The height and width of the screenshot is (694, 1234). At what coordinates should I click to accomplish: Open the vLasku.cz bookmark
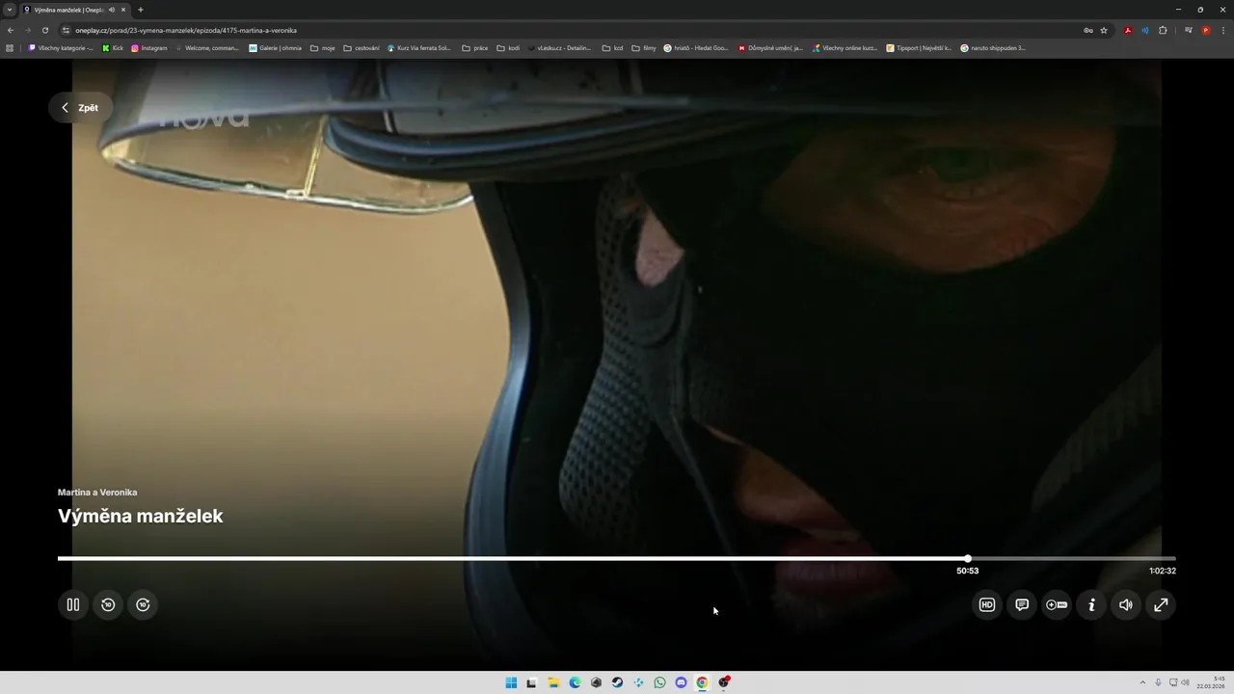(559, 47)
